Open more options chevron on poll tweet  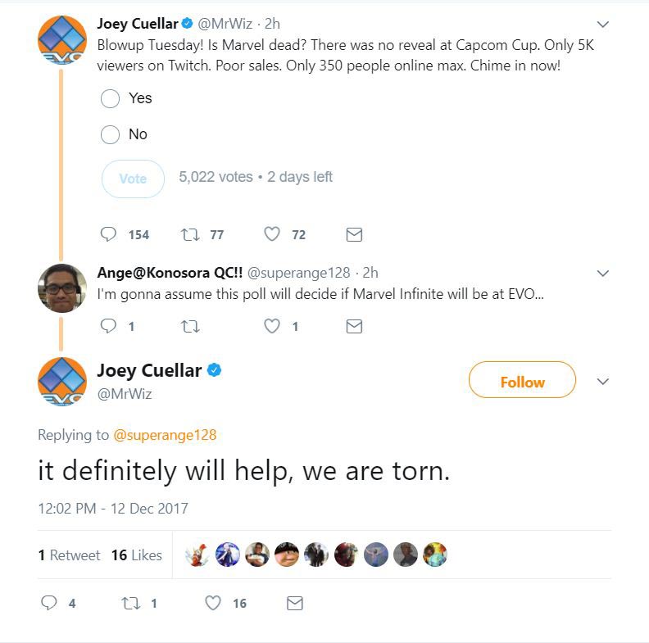602,24
